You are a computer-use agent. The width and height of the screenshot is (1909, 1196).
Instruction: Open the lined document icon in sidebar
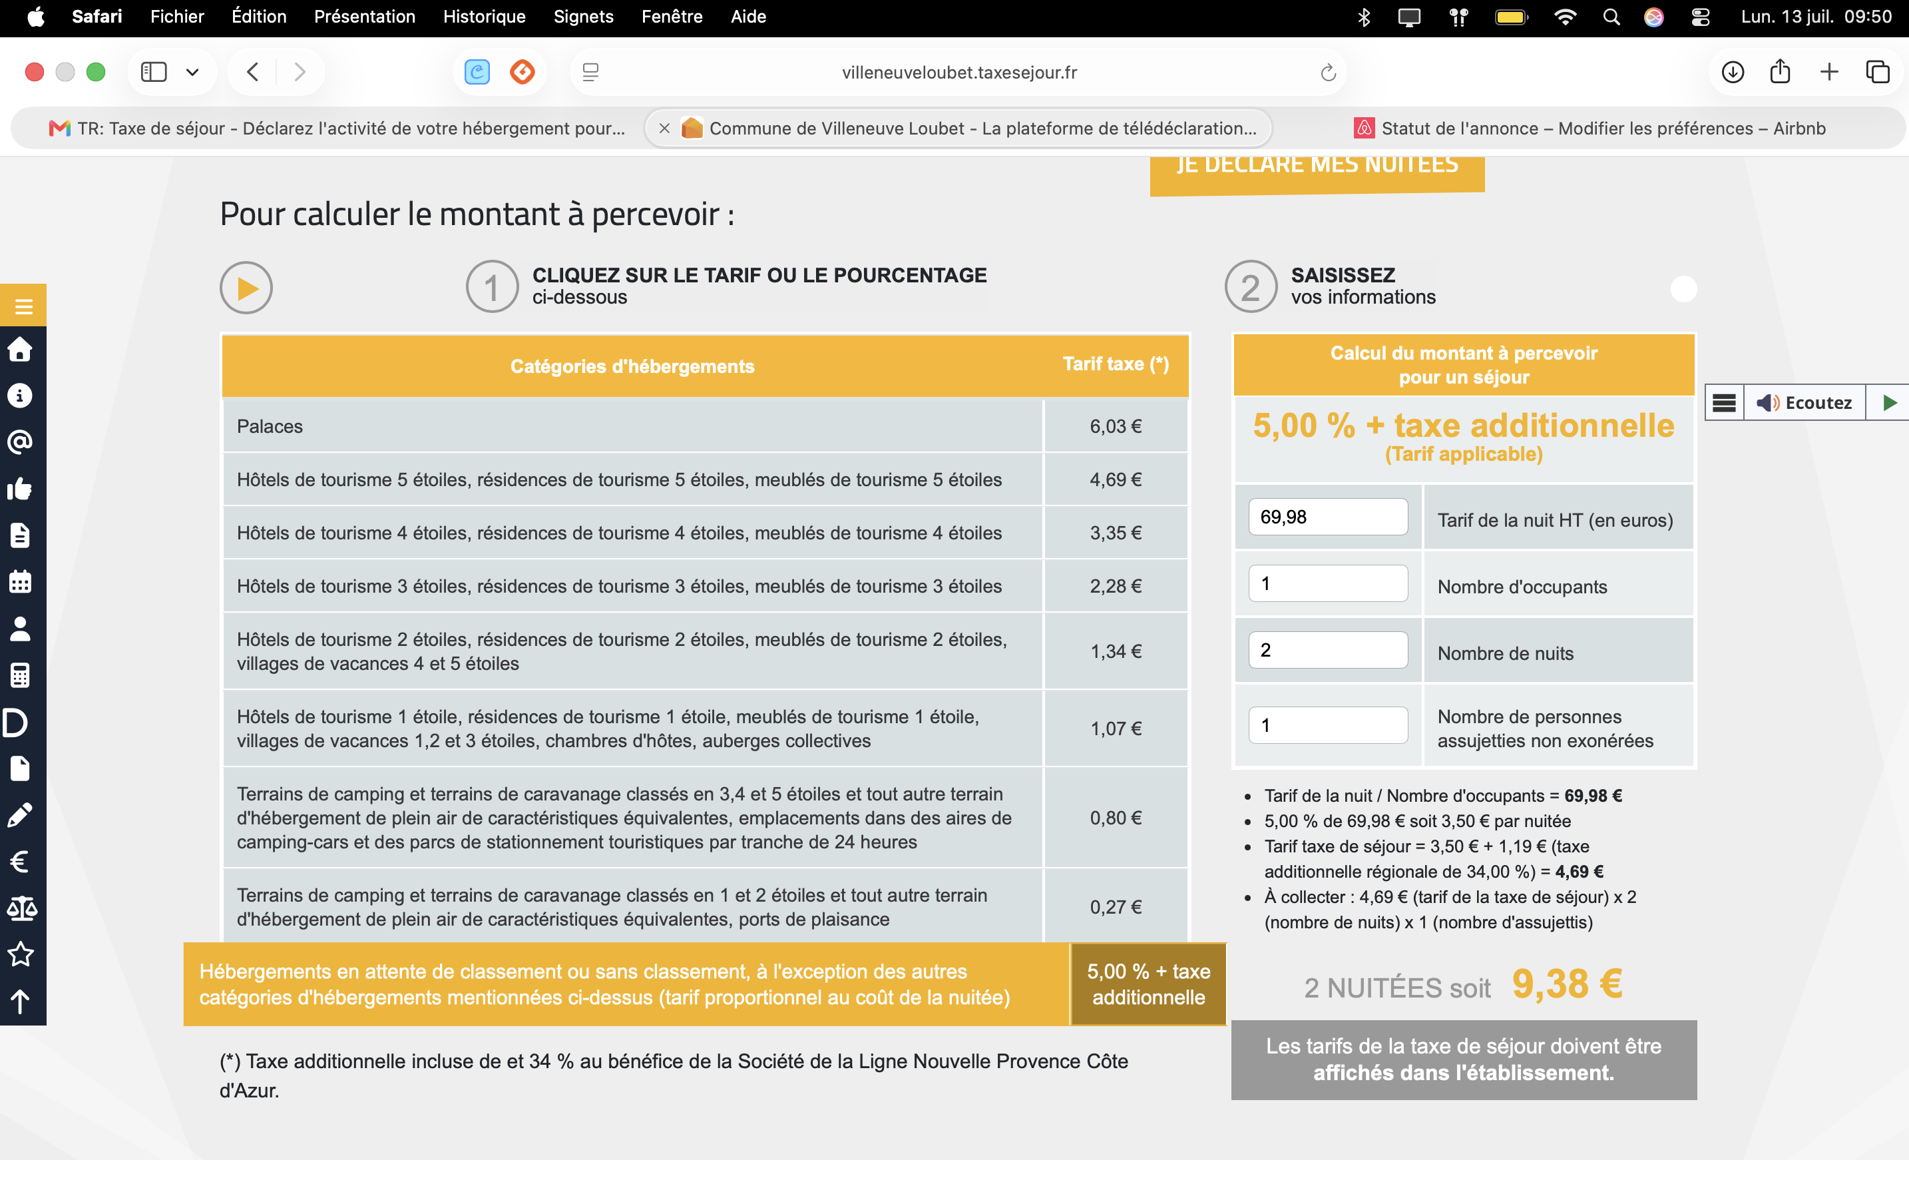(x=20, y=535)
